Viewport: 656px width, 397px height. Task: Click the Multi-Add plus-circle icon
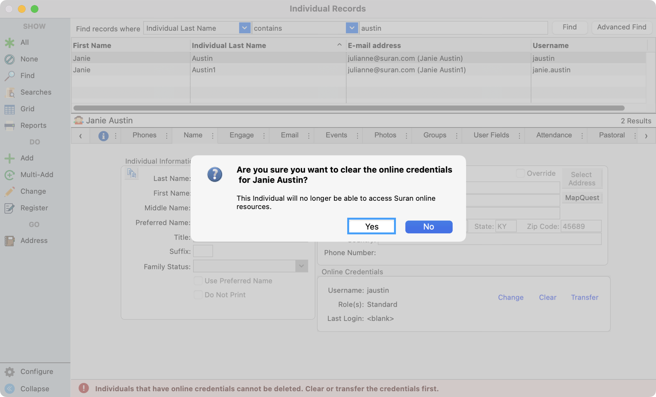(10, 175)
